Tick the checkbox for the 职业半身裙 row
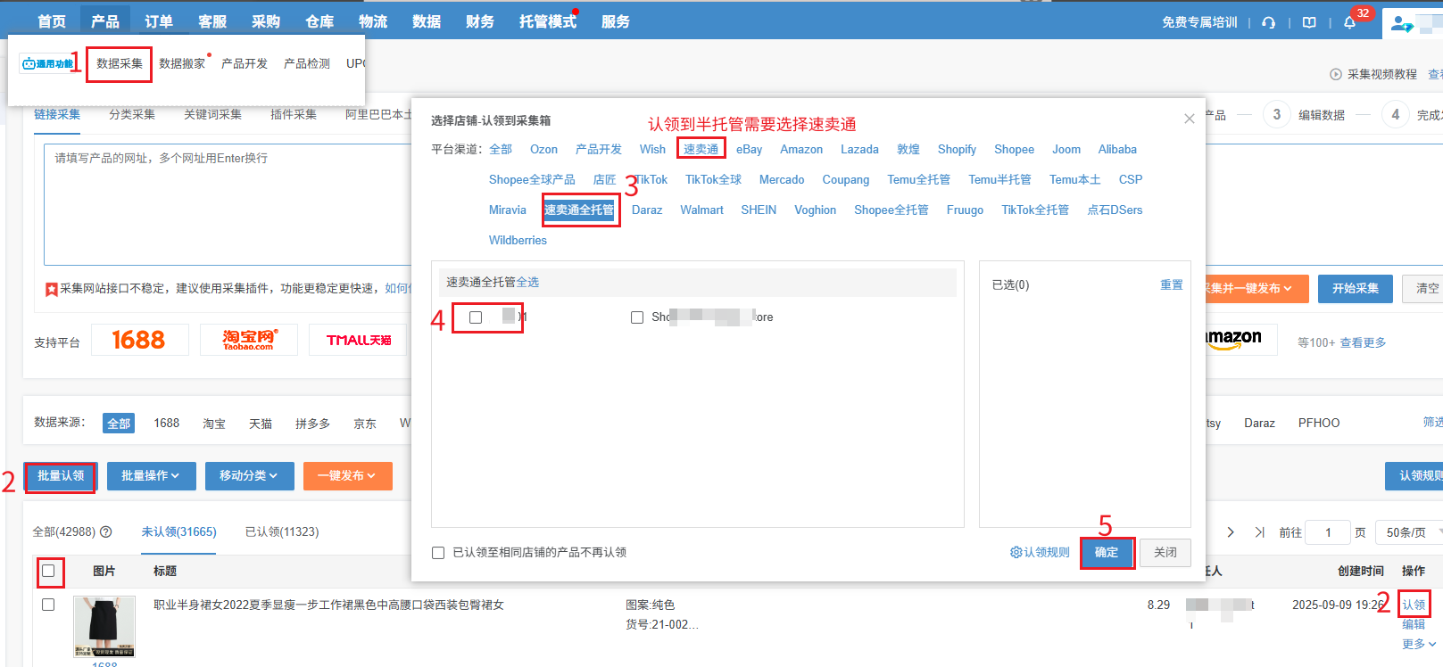This screenshot has width=1443, height=667. click(x=48, y=605)
